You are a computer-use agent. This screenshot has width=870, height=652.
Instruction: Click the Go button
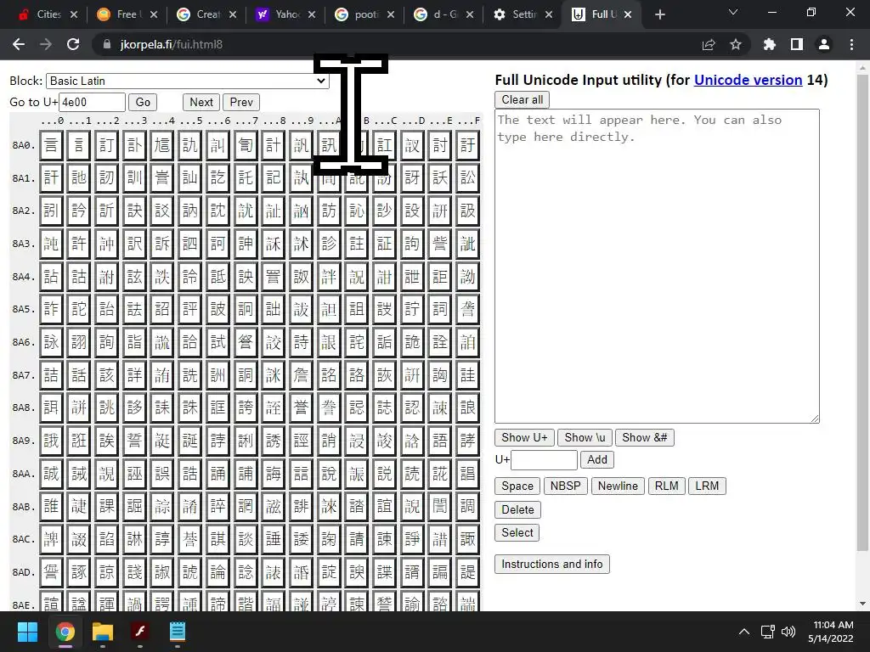click(x=143, y=102)
